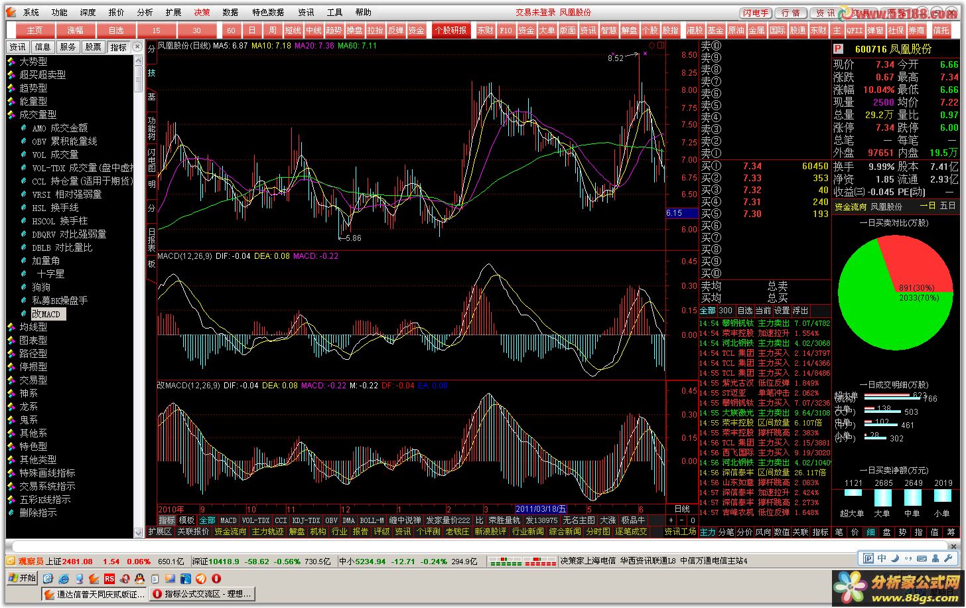The image size is (966, 608).
Task: Toggle 60-minute period button
Action: [x=231, y=31]
